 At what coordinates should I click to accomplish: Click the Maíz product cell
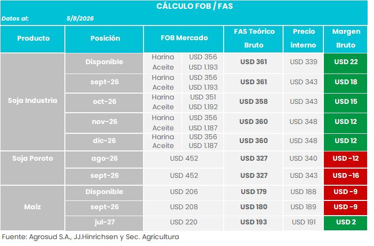tap(32, 208)
